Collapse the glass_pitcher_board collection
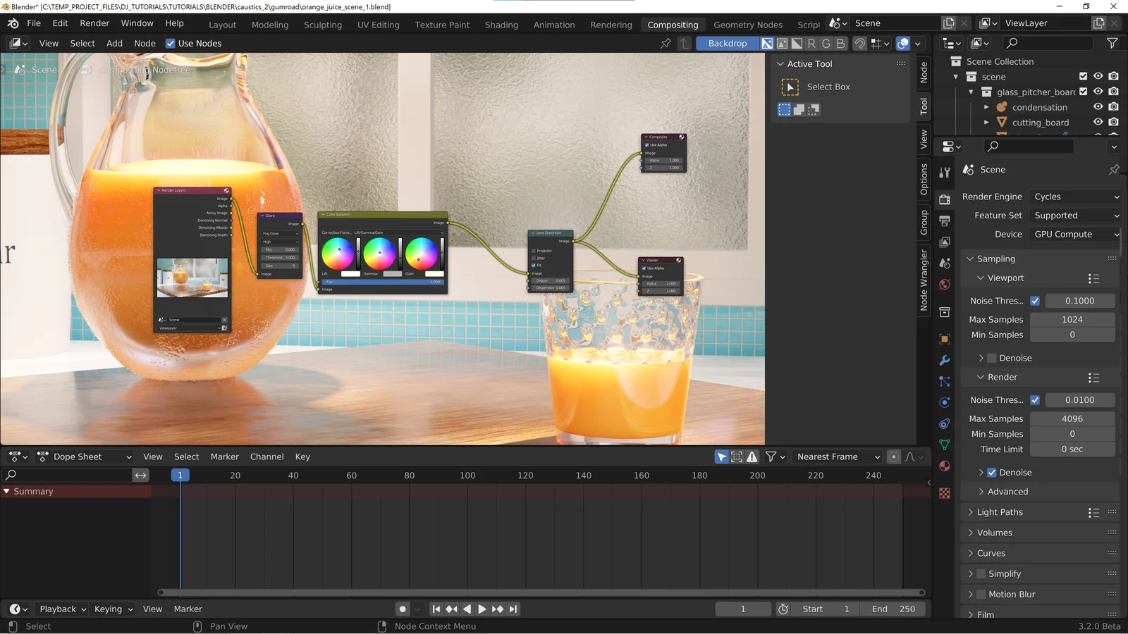The image size is (1128, 634). pyautogui.click(x=971, y=92)
